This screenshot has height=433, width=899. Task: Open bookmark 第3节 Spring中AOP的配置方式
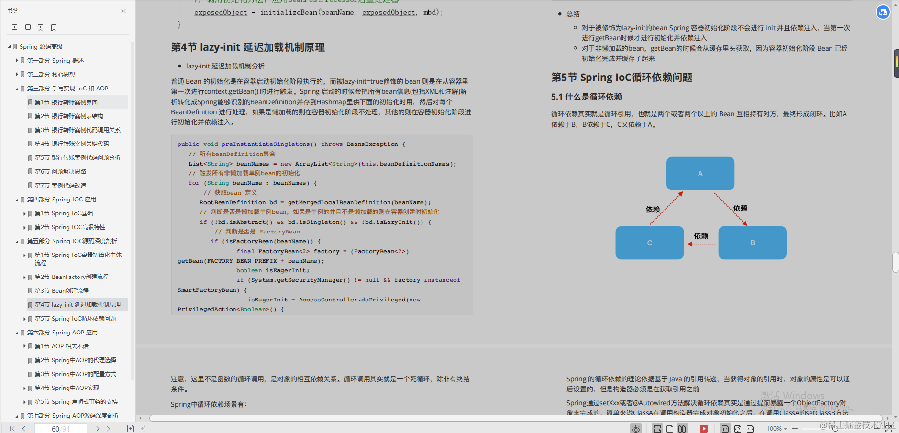point(75,374)
